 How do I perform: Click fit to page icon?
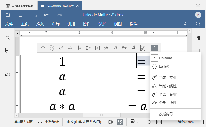[x=149, y=122]
